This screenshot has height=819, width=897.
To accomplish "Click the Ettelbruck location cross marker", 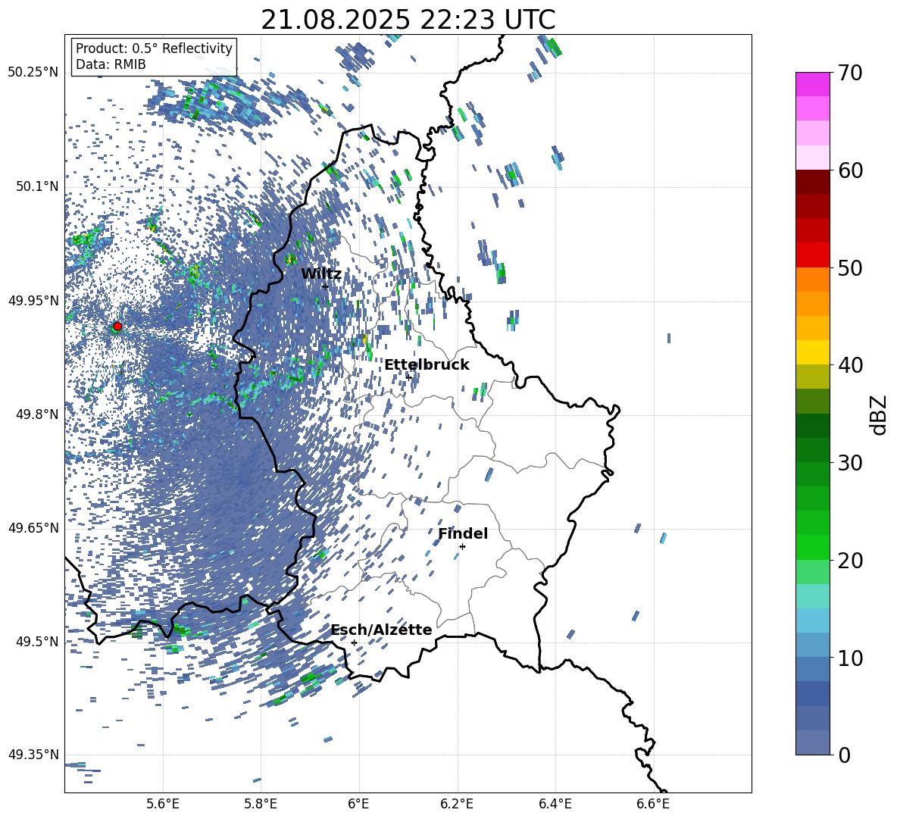I will (x=408, y=377).
